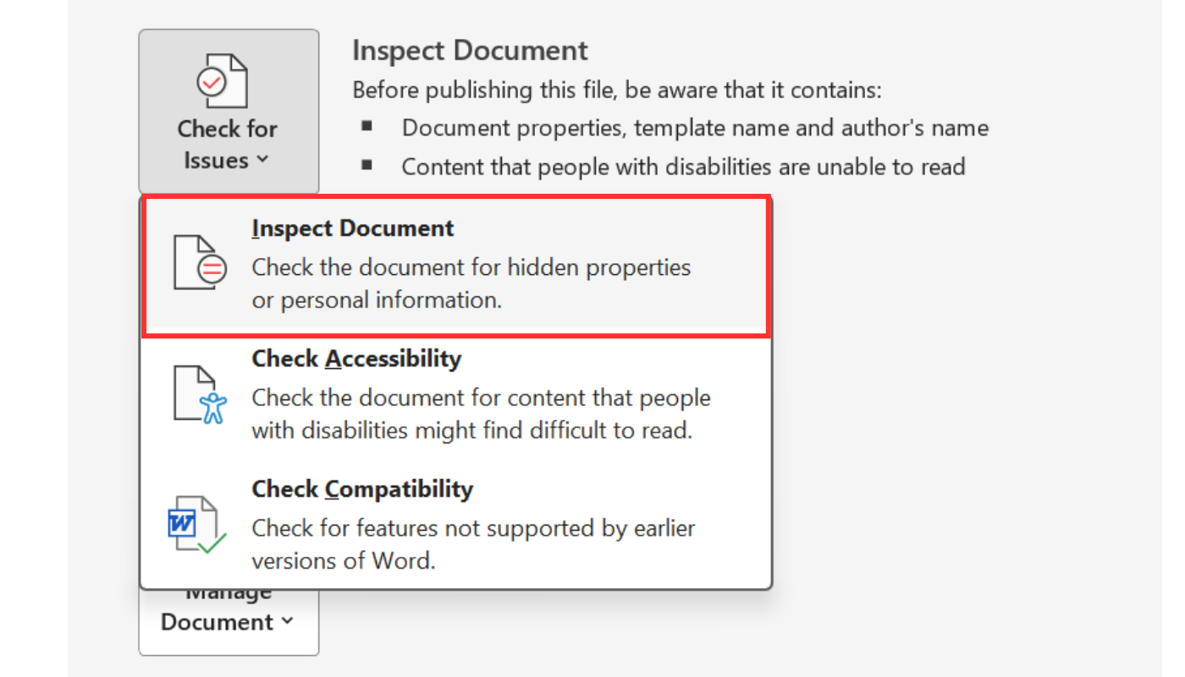Screen dimensions: 1185x677
Task: Click the Check for Issues button label
Action: 228,145
